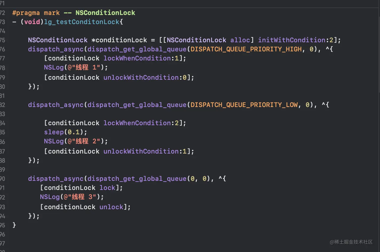This screenshot has height=252, width=380.
Task: Click the NSLog "线程 2" line
Action: click(76, 141)
